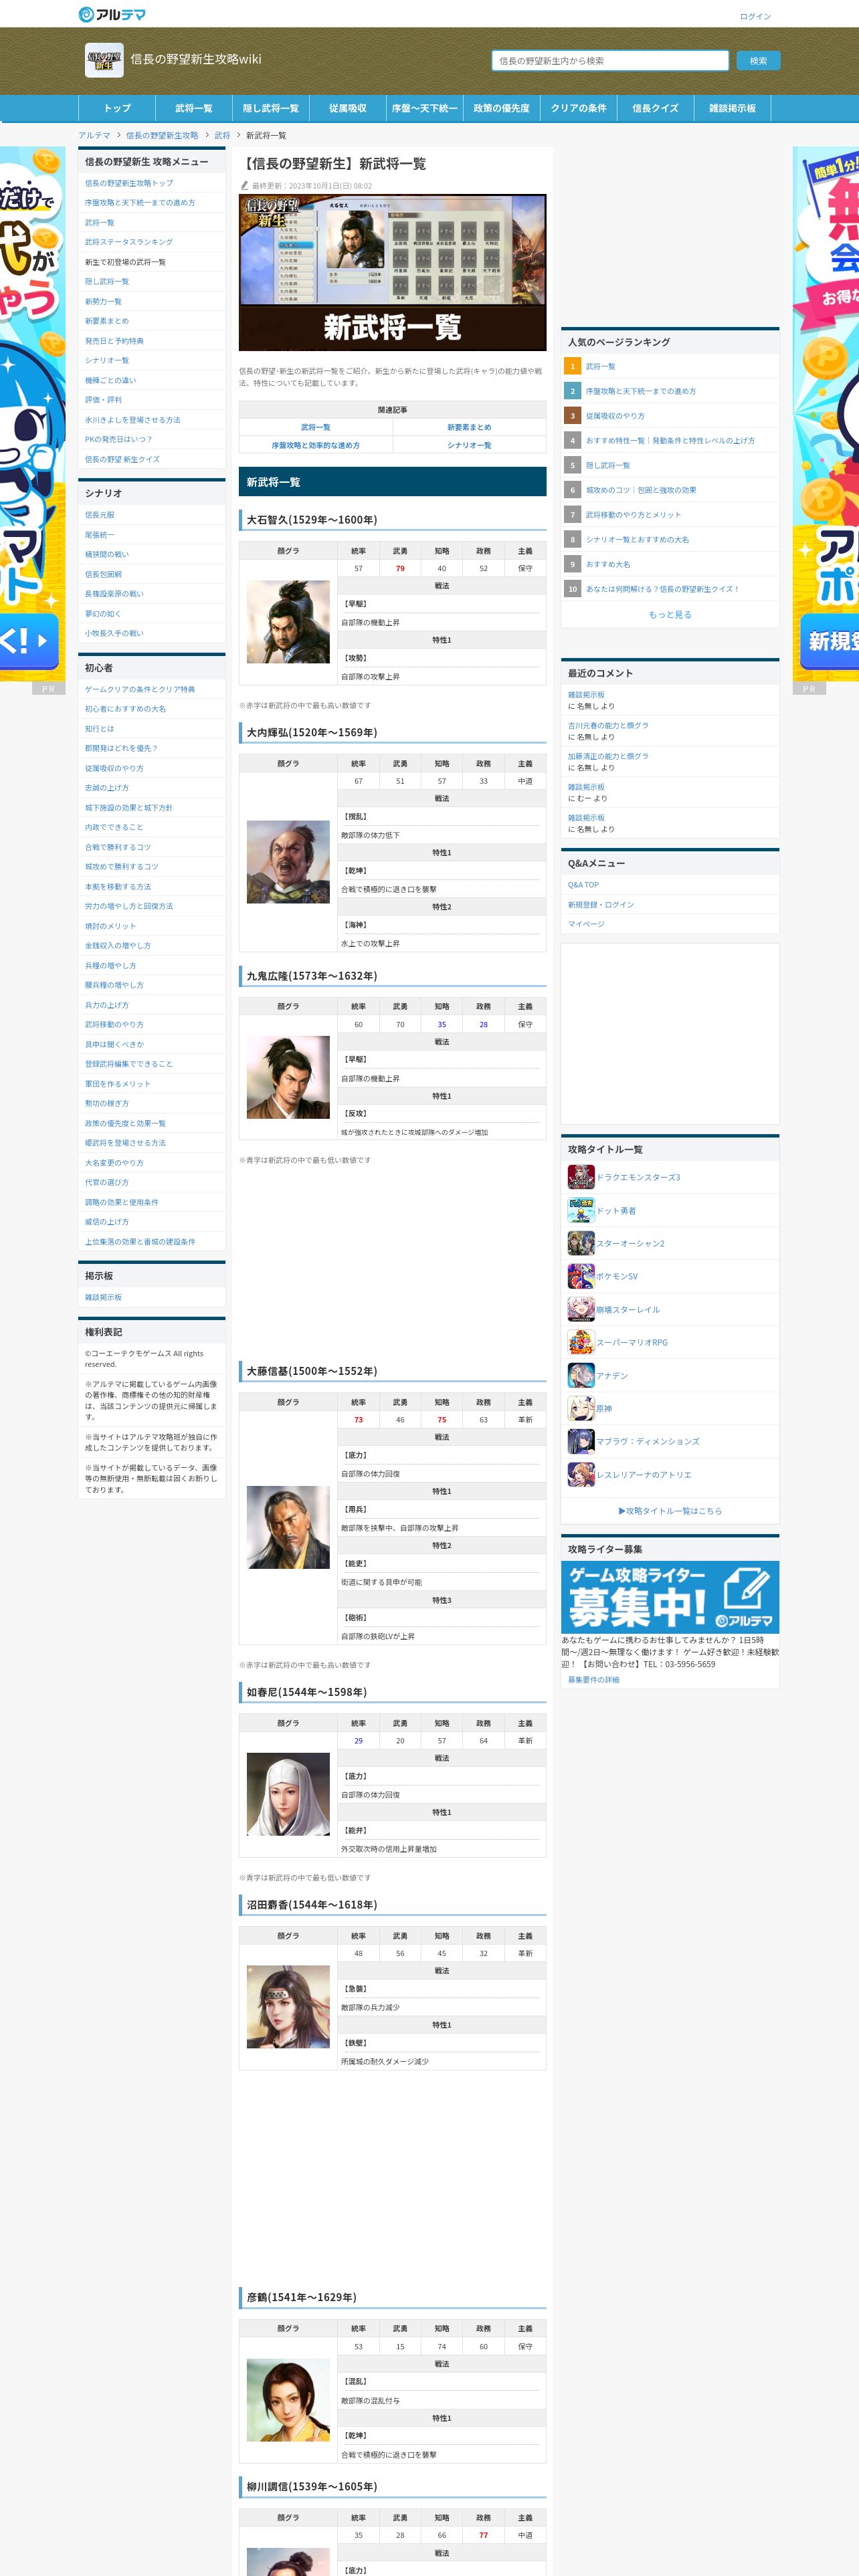
Task: Open the 信長クイズ navigation tab
Action: (x=656, y=108)
